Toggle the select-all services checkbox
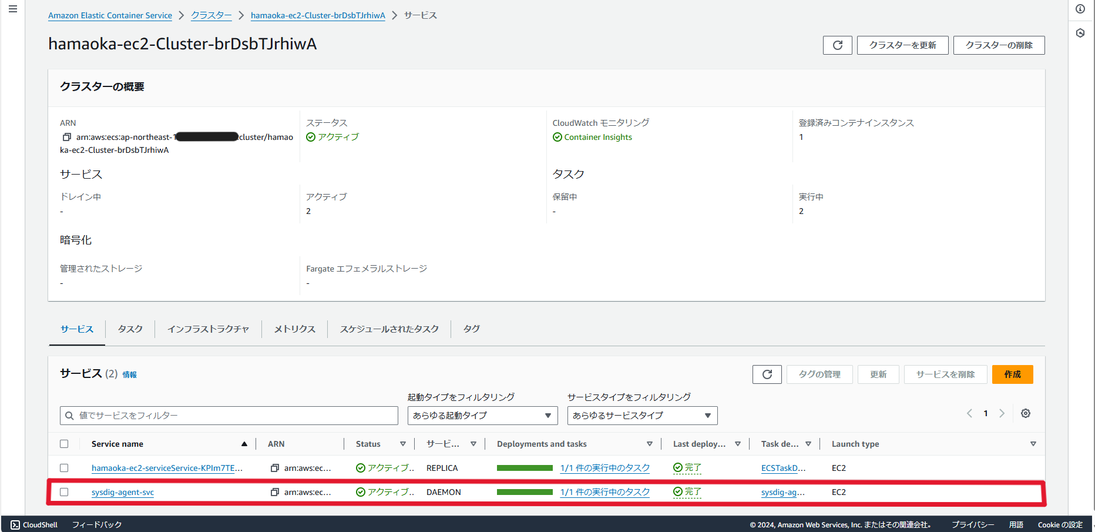The height and width of the screenshot is (532, 1095). pyautogui.click(x=64, y=444)
